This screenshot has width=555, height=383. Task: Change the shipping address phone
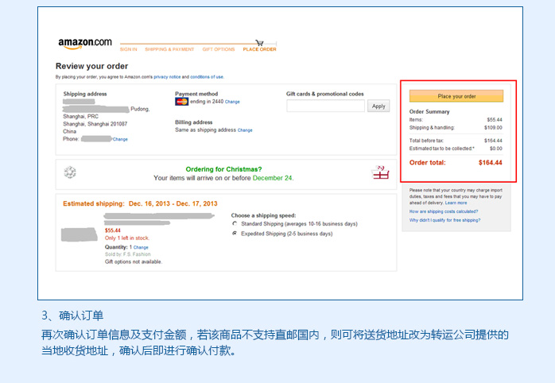[120, 139]
